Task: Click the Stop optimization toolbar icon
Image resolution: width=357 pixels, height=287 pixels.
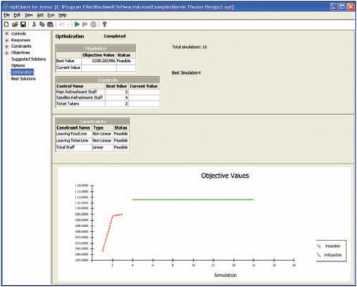Action: pyautogui.click(x=93, y=24)
